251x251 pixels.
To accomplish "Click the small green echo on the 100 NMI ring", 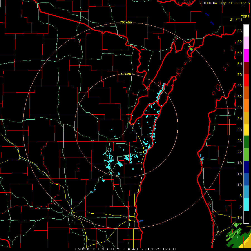I will pyautogui.click(x=191, y=49).
